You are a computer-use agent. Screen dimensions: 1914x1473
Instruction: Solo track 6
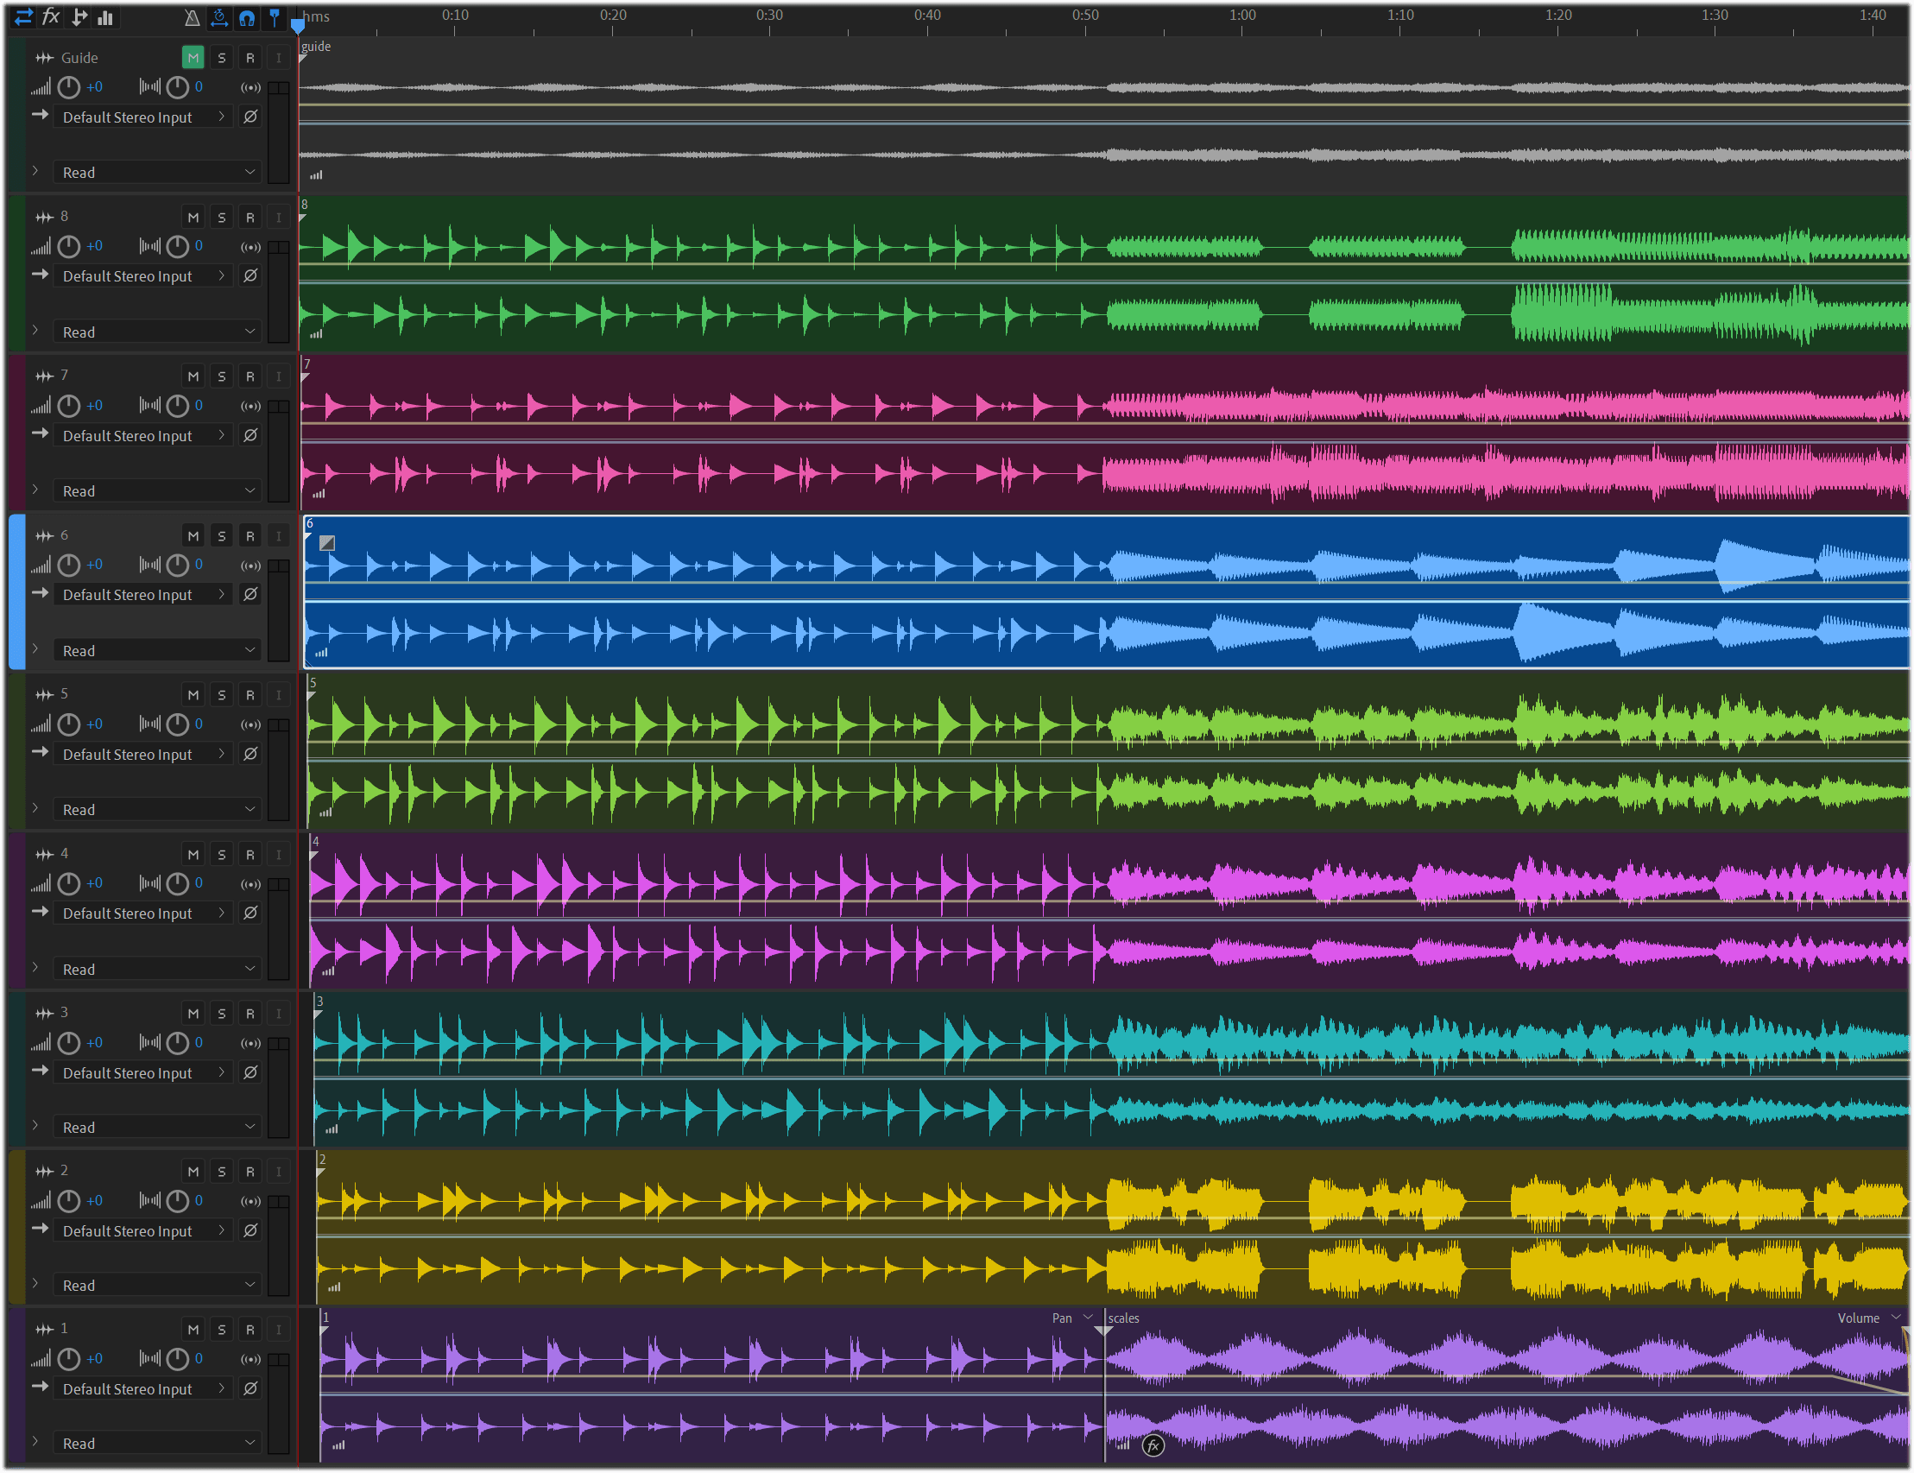(222, 536)
